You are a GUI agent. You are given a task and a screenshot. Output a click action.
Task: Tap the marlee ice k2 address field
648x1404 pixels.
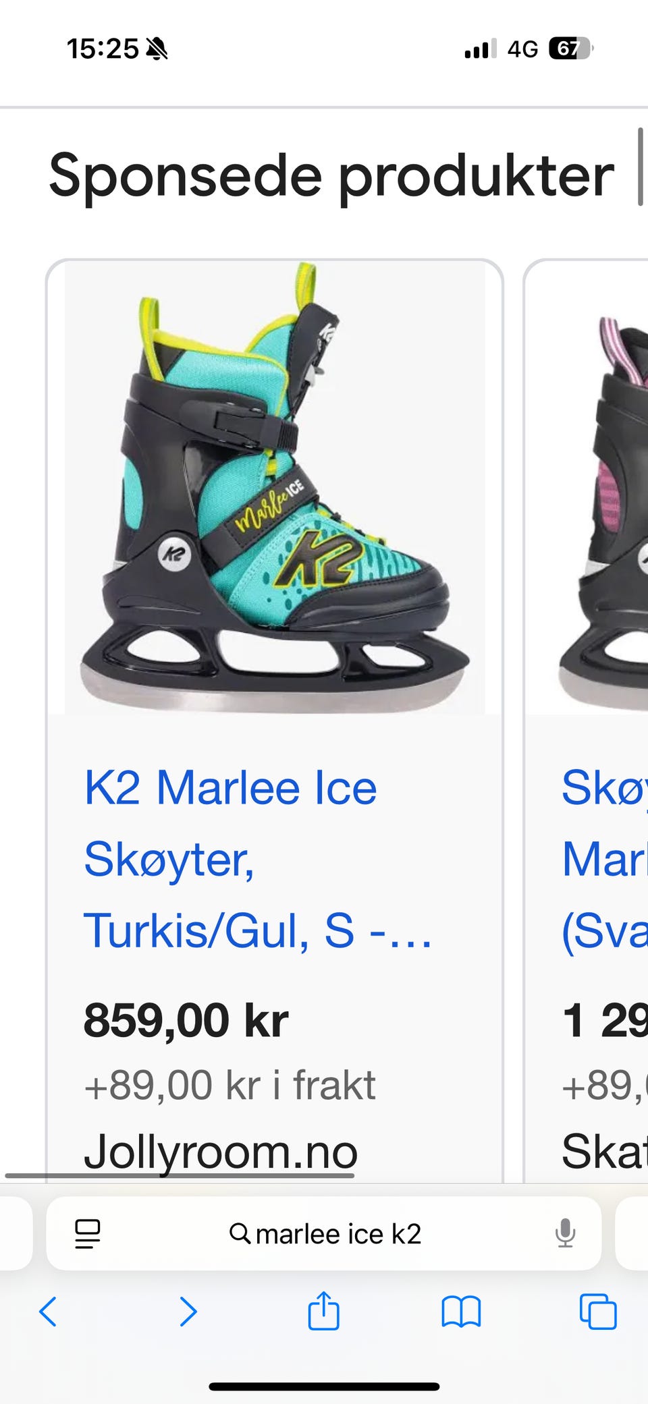pyautogui.click(x=324, y=1233)
